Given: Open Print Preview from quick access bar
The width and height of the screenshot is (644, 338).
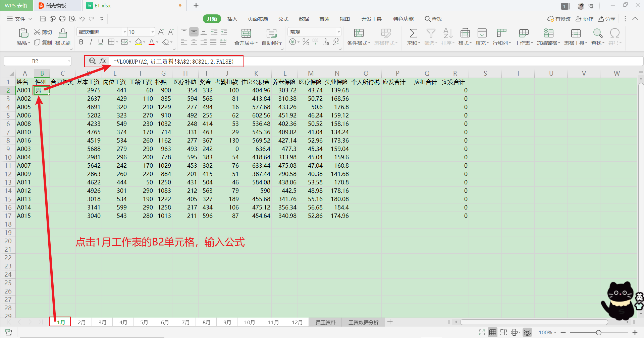Looking at the screenshot, I should pyautogui.click(x=72, y=19).
